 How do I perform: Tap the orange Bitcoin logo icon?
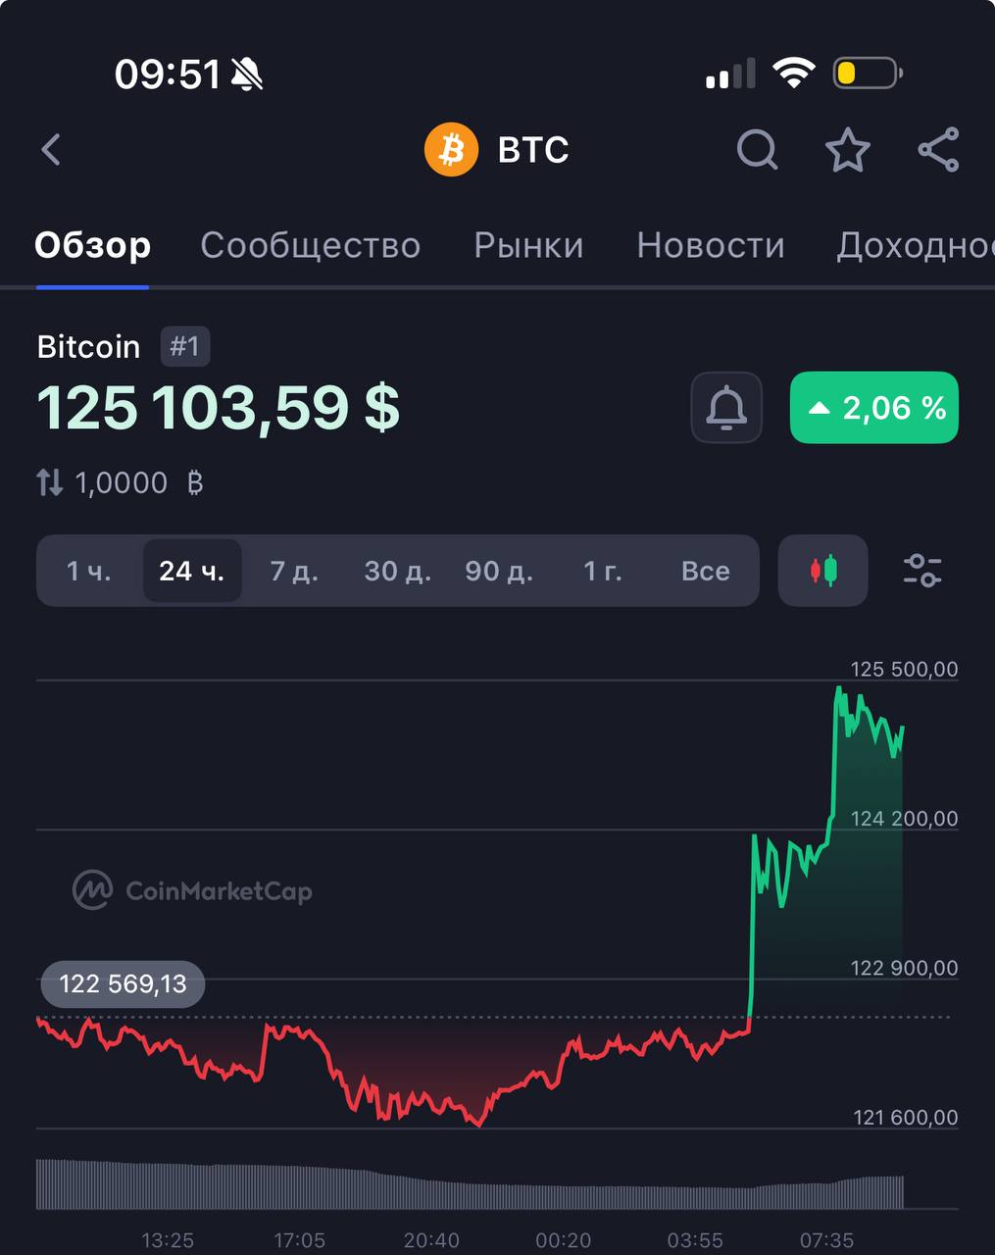click(451, 150)
